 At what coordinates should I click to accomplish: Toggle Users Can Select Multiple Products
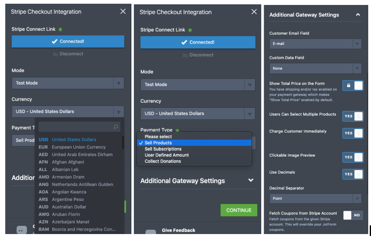click(353, 116)
